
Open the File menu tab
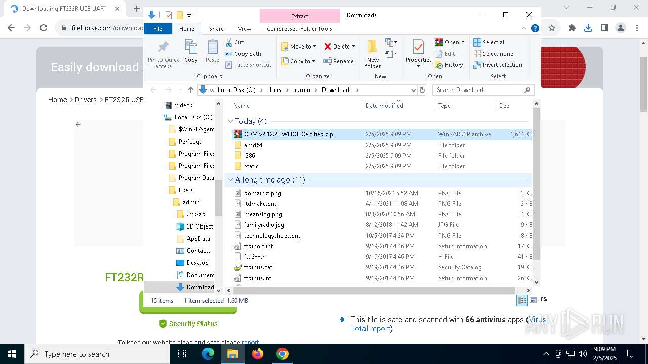(158, 29)
